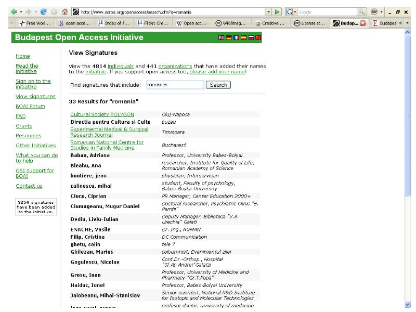This screenshot has width=416, height=312.
Task: Click the page scrollbar down arrow
Action: point(408,305)
